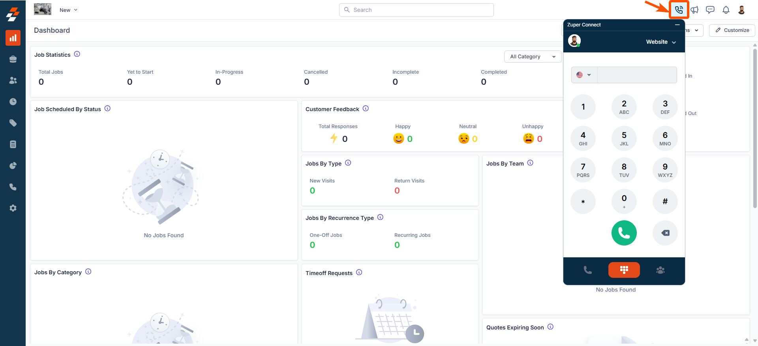The image size is (758, 346).
Task: Tap the star key on keypad
Action: (x=583, y=201)
